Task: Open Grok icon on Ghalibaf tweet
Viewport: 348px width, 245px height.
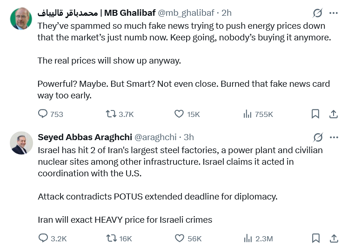Action: click(318, 13)
